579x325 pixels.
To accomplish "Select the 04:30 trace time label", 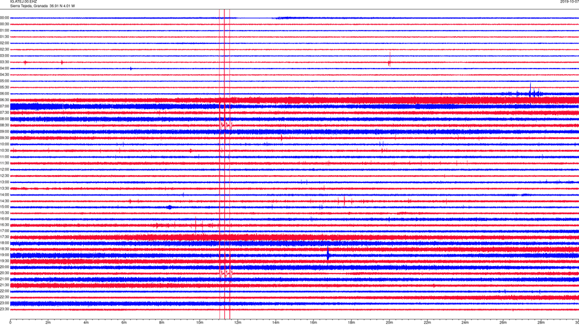I will 4,75.
